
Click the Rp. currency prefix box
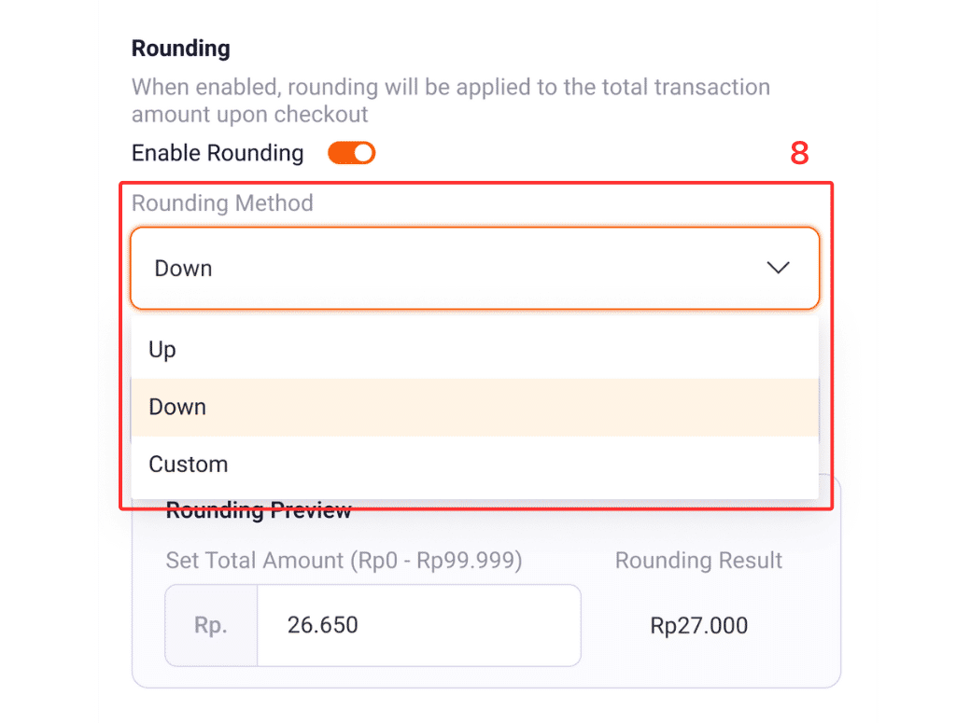[x=211, y=625]
